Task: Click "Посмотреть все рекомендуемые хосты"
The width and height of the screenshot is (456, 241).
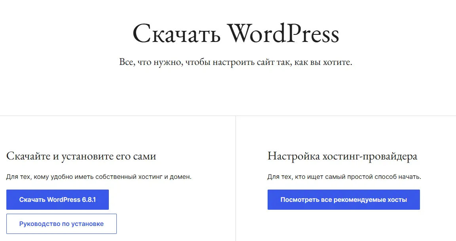Action: (344, 199)
